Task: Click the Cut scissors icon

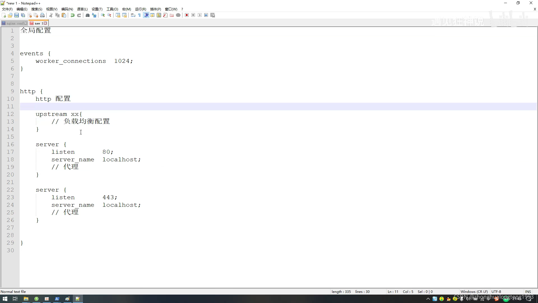Action: click(x=51, y=15)
